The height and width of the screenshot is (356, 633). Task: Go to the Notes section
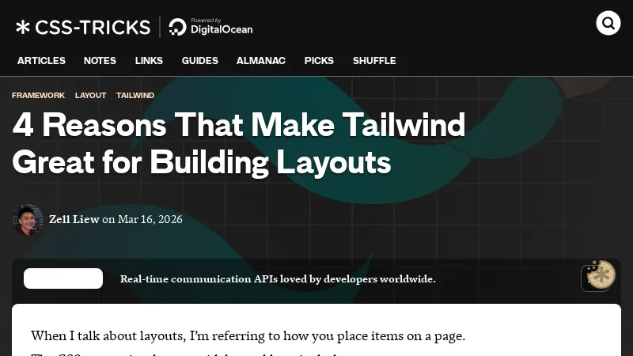100,61
